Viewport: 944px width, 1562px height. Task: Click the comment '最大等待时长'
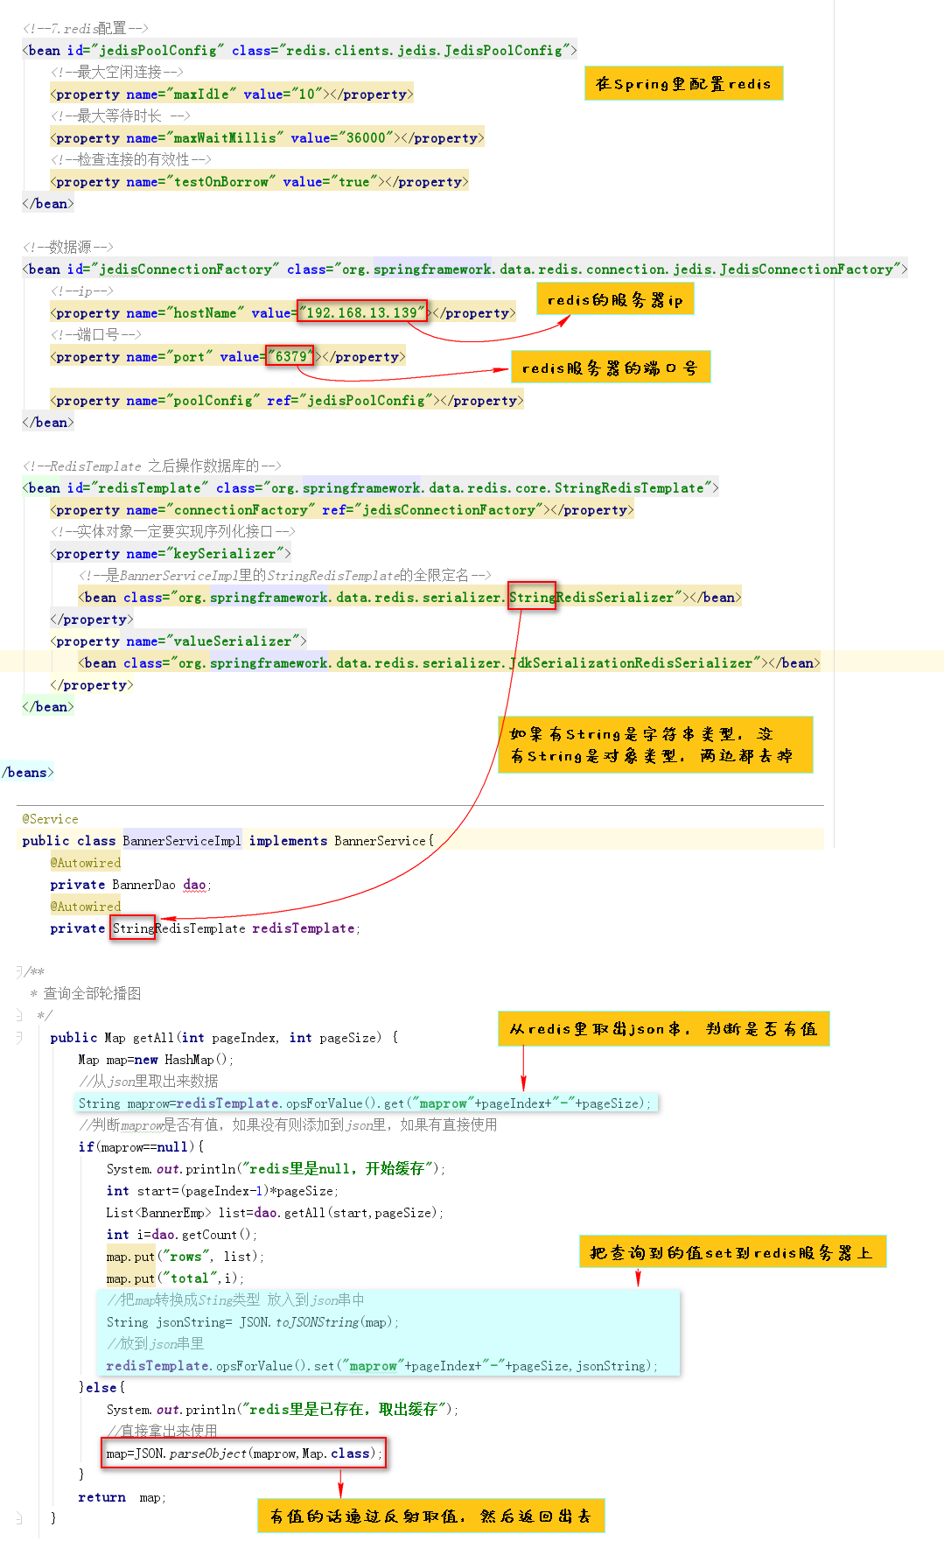pyautogui.click(x=120, y=116)
